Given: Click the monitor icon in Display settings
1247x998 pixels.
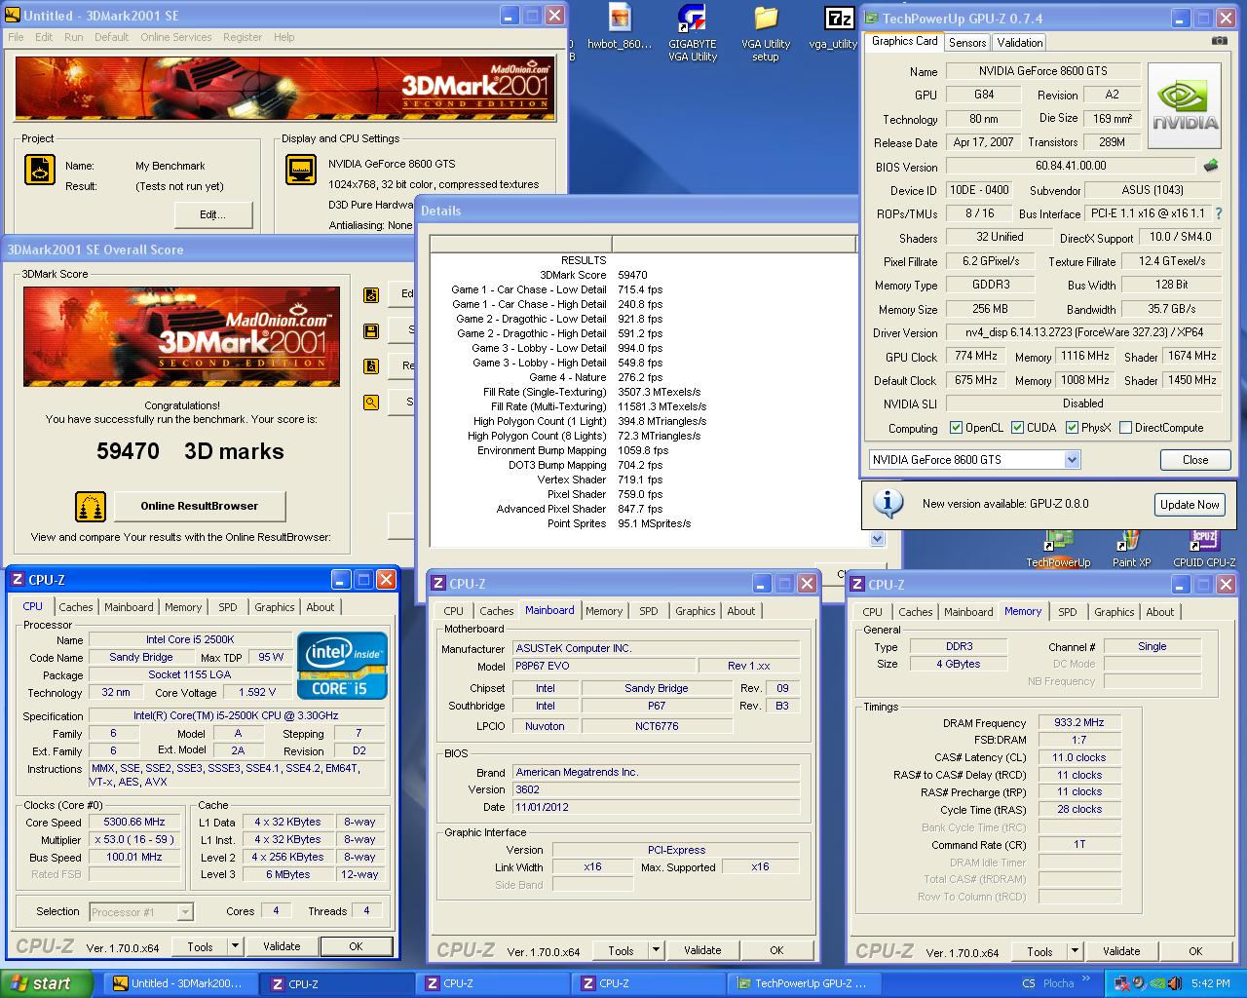Looking at the screenshot, I should (301, 170).
